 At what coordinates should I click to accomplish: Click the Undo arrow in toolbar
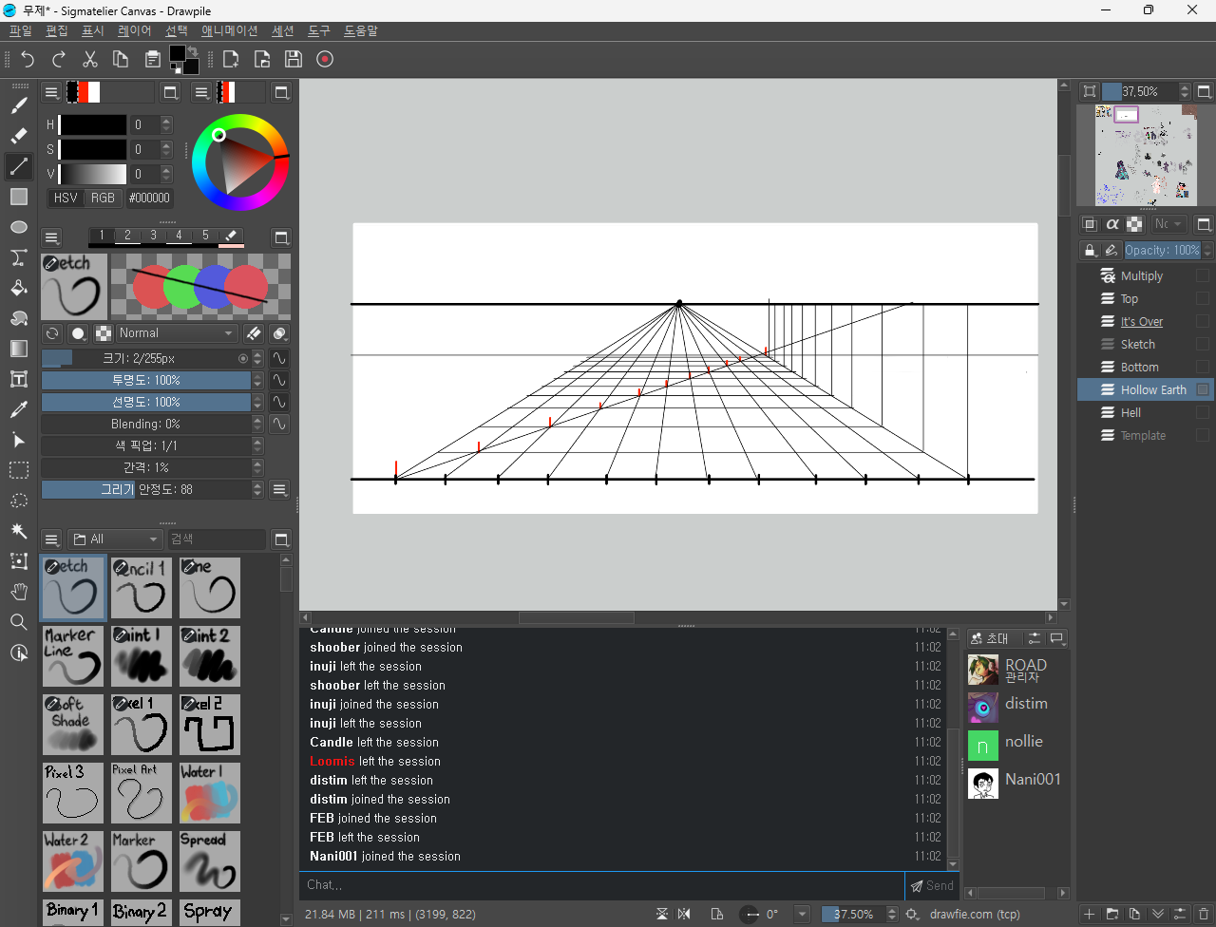pos(28,59)
